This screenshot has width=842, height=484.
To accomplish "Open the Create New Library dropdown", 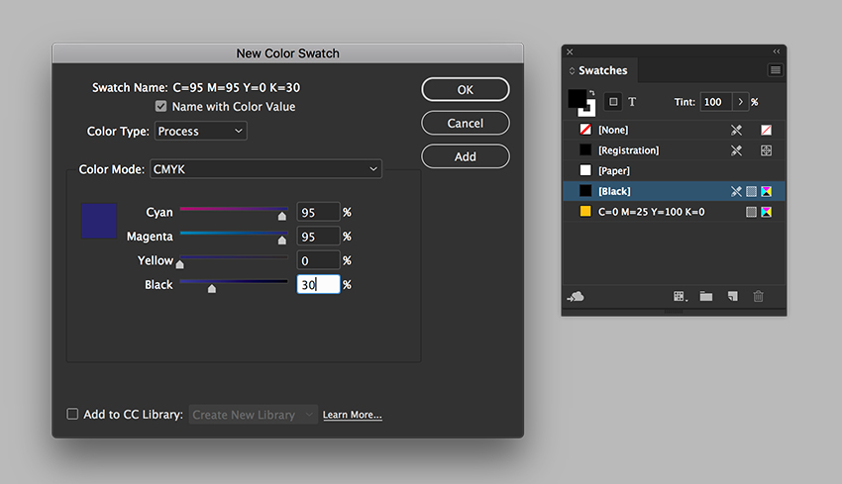I will point(254,415).
